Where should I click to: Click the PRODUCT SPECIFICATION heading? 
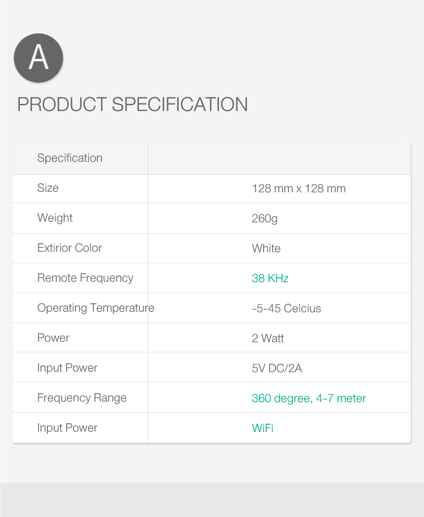pos(132,104)
